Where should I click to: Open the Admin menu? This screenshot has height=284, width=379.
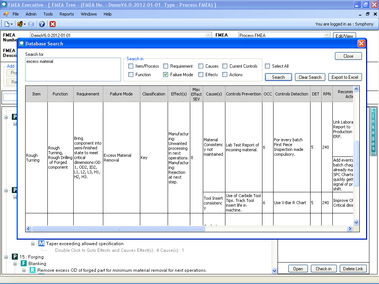31,14
